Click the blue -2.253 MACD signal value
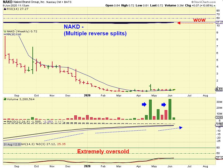The width and height of the screenshot is (223, 168). [x=48, y=122]
